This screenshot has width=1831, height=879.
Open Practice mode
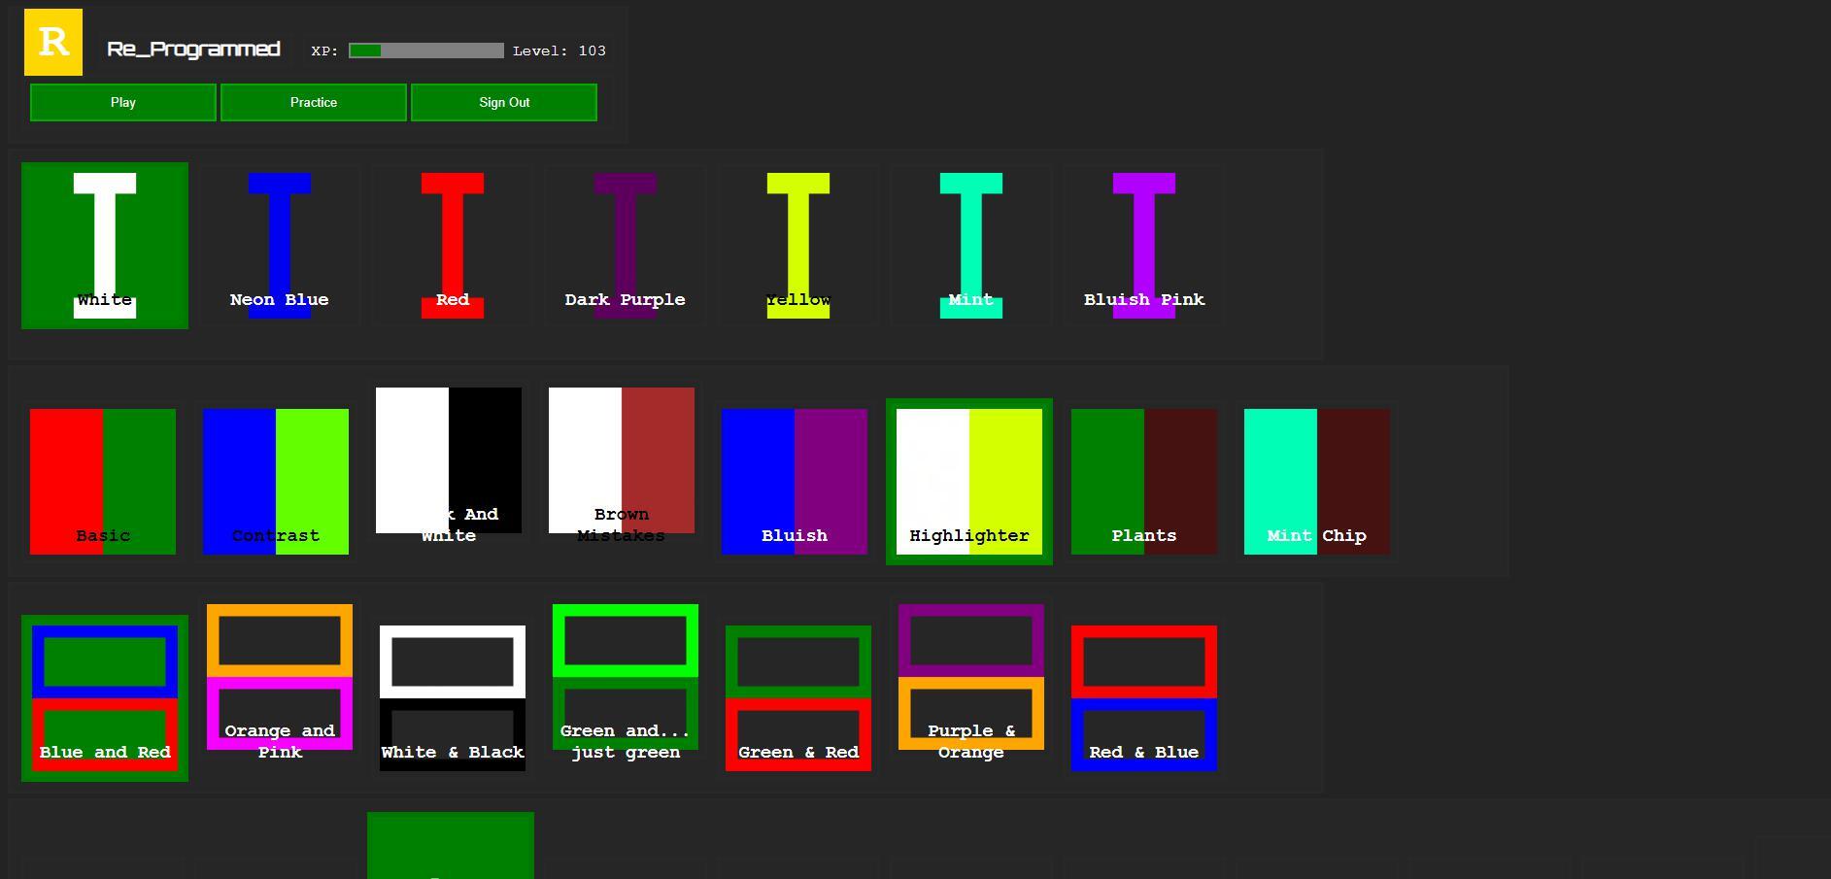point(313,102)
